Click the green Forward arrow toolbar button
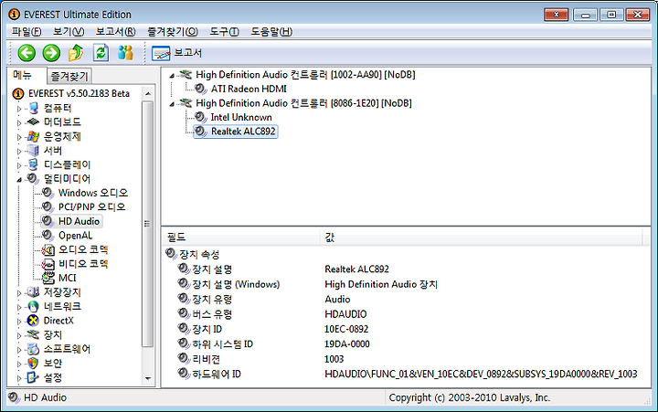 coord(51,53)
